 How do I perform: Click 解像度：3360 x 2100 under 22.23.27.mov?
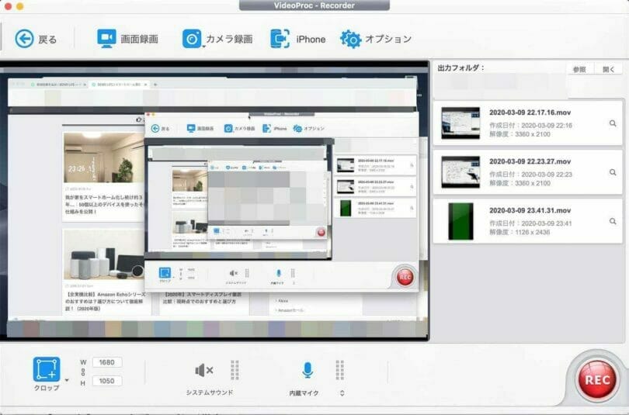pos(520,184)
